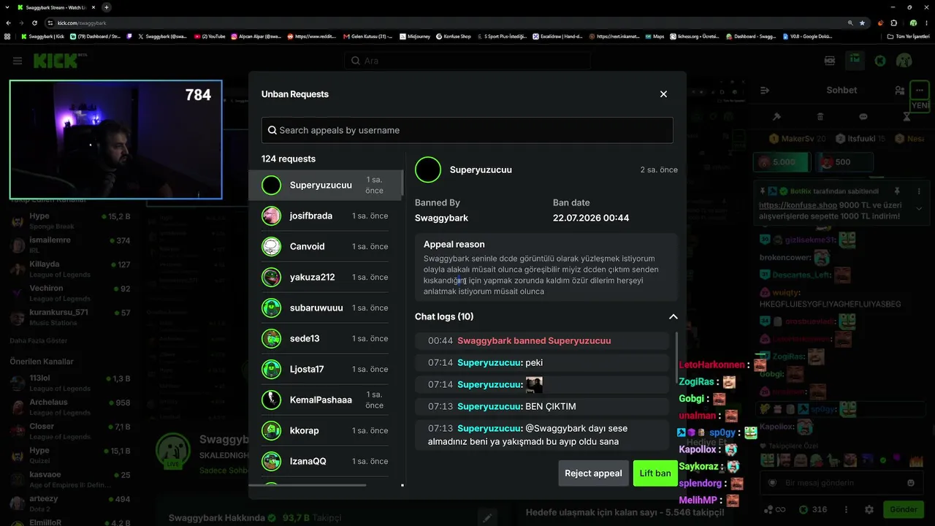Click the 316 Kicks balance
This screenshot has width=935, height=526.
[x=813, y=509]
